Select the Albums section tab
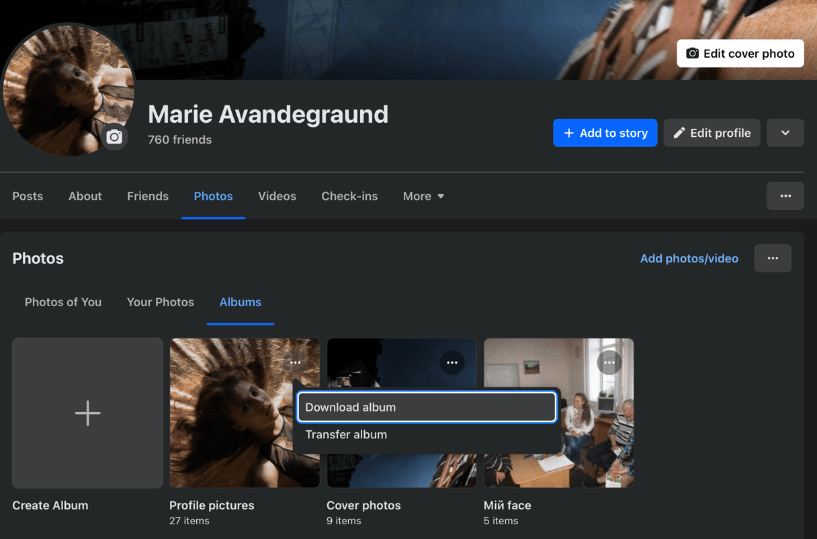 [240, 302]
